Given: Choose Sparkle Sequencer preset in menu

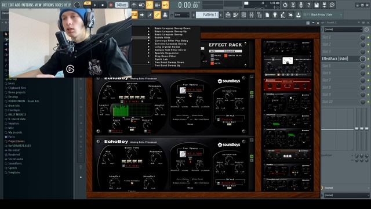Looking at the screenshot, I should pyautogui.click(x=166, y=53).
